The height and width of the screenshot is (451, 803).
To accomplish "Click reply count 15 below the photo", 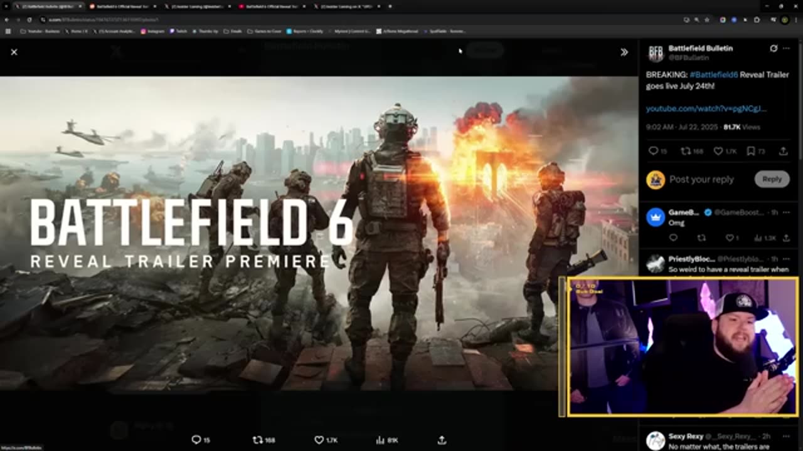I will click(x=201, y=440).
